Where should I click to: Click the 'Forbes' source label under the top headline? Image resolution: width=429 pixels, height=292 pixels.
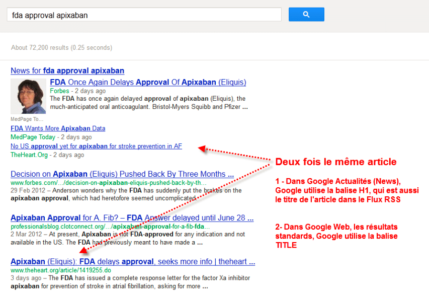pos(59,91)
